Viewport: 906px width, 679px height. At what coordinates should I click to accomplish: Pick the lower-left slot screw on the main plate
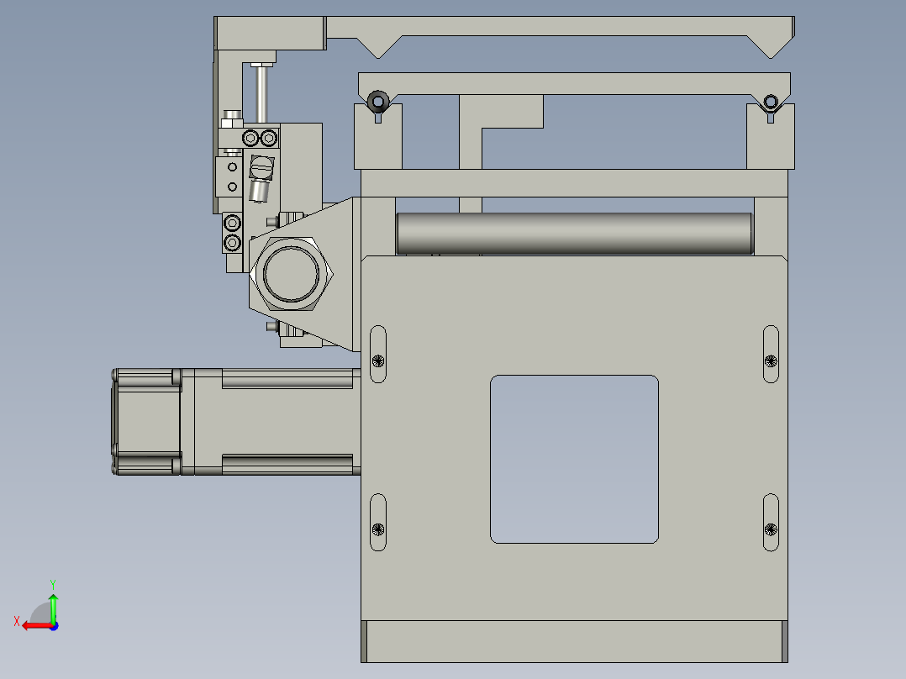point(378,529)
